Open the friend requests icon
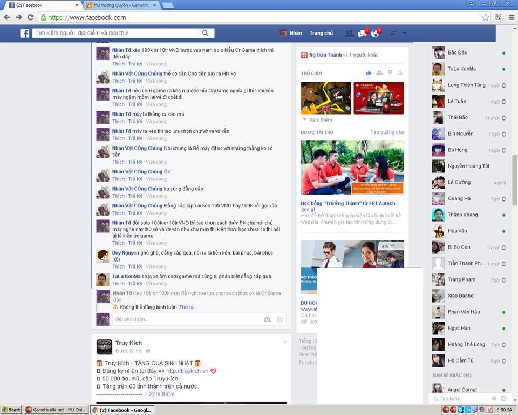Viewport: 518px width, 415px height. (350, 34)
